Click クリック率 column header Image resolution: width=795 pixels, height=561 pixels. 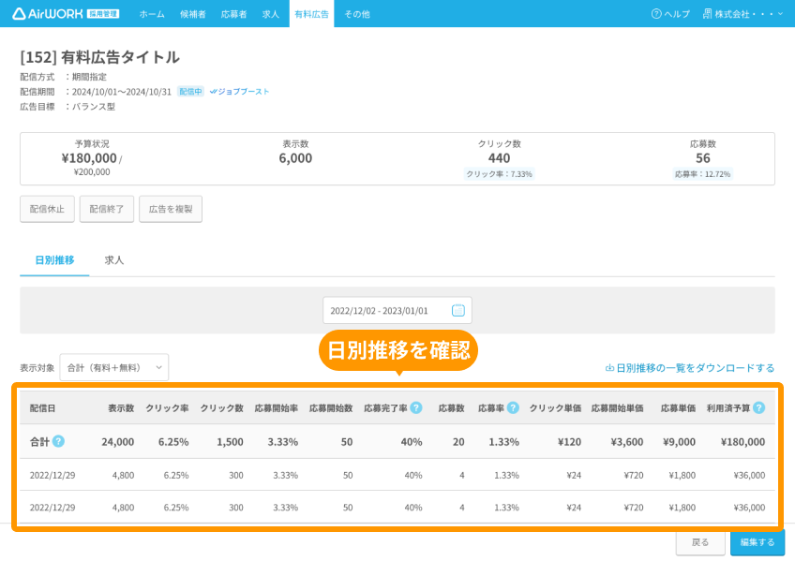coord(167,408)
